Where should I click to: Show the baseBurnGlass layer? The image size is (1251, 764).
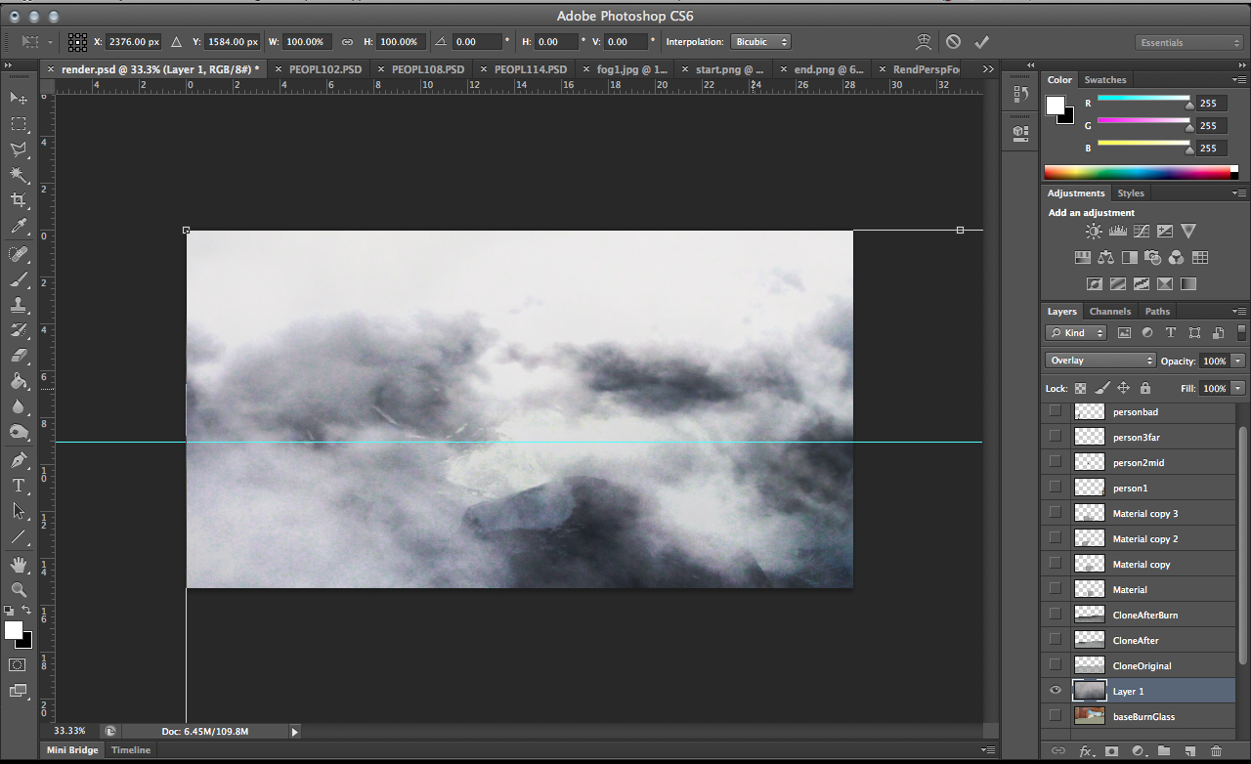[1055, 716]
